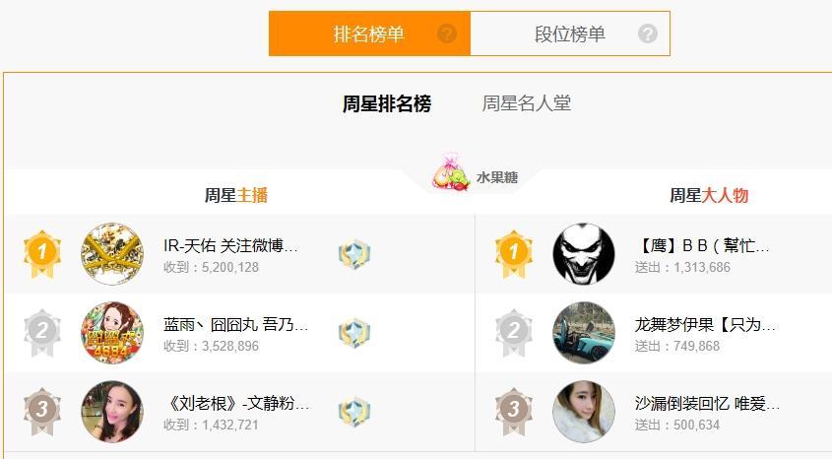Select the 周星名人堂 sub-tab
The height and width of the screenshot is (459, 832).
527,103
